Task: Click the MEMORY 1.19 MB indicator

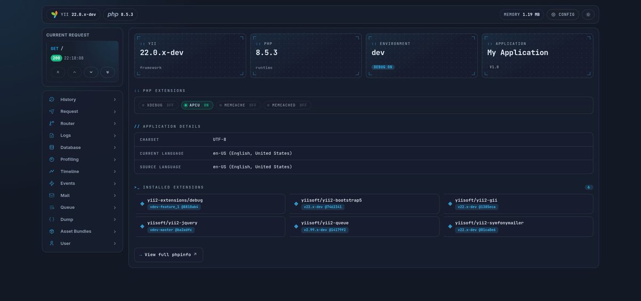Action: click(x=521, y=14)
